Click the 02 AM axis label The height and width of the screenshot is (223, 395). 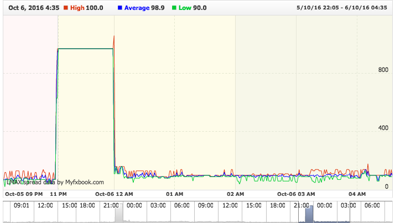(x=235, y=194)
